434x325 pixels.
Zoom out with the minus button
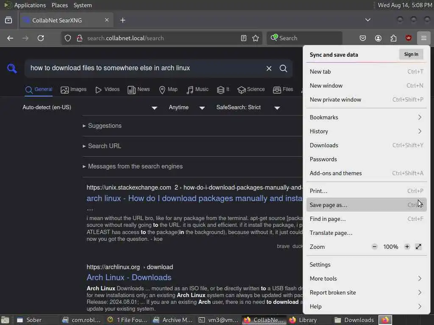click(375, 247)
